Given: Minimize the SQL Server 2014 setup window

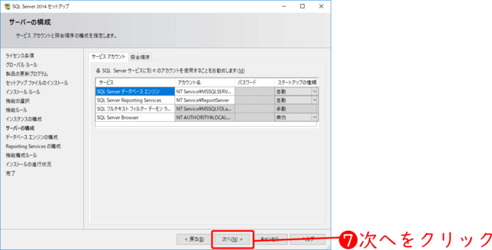Looking at the screenshot, I should pyautogui.click(x=284, y=6).
